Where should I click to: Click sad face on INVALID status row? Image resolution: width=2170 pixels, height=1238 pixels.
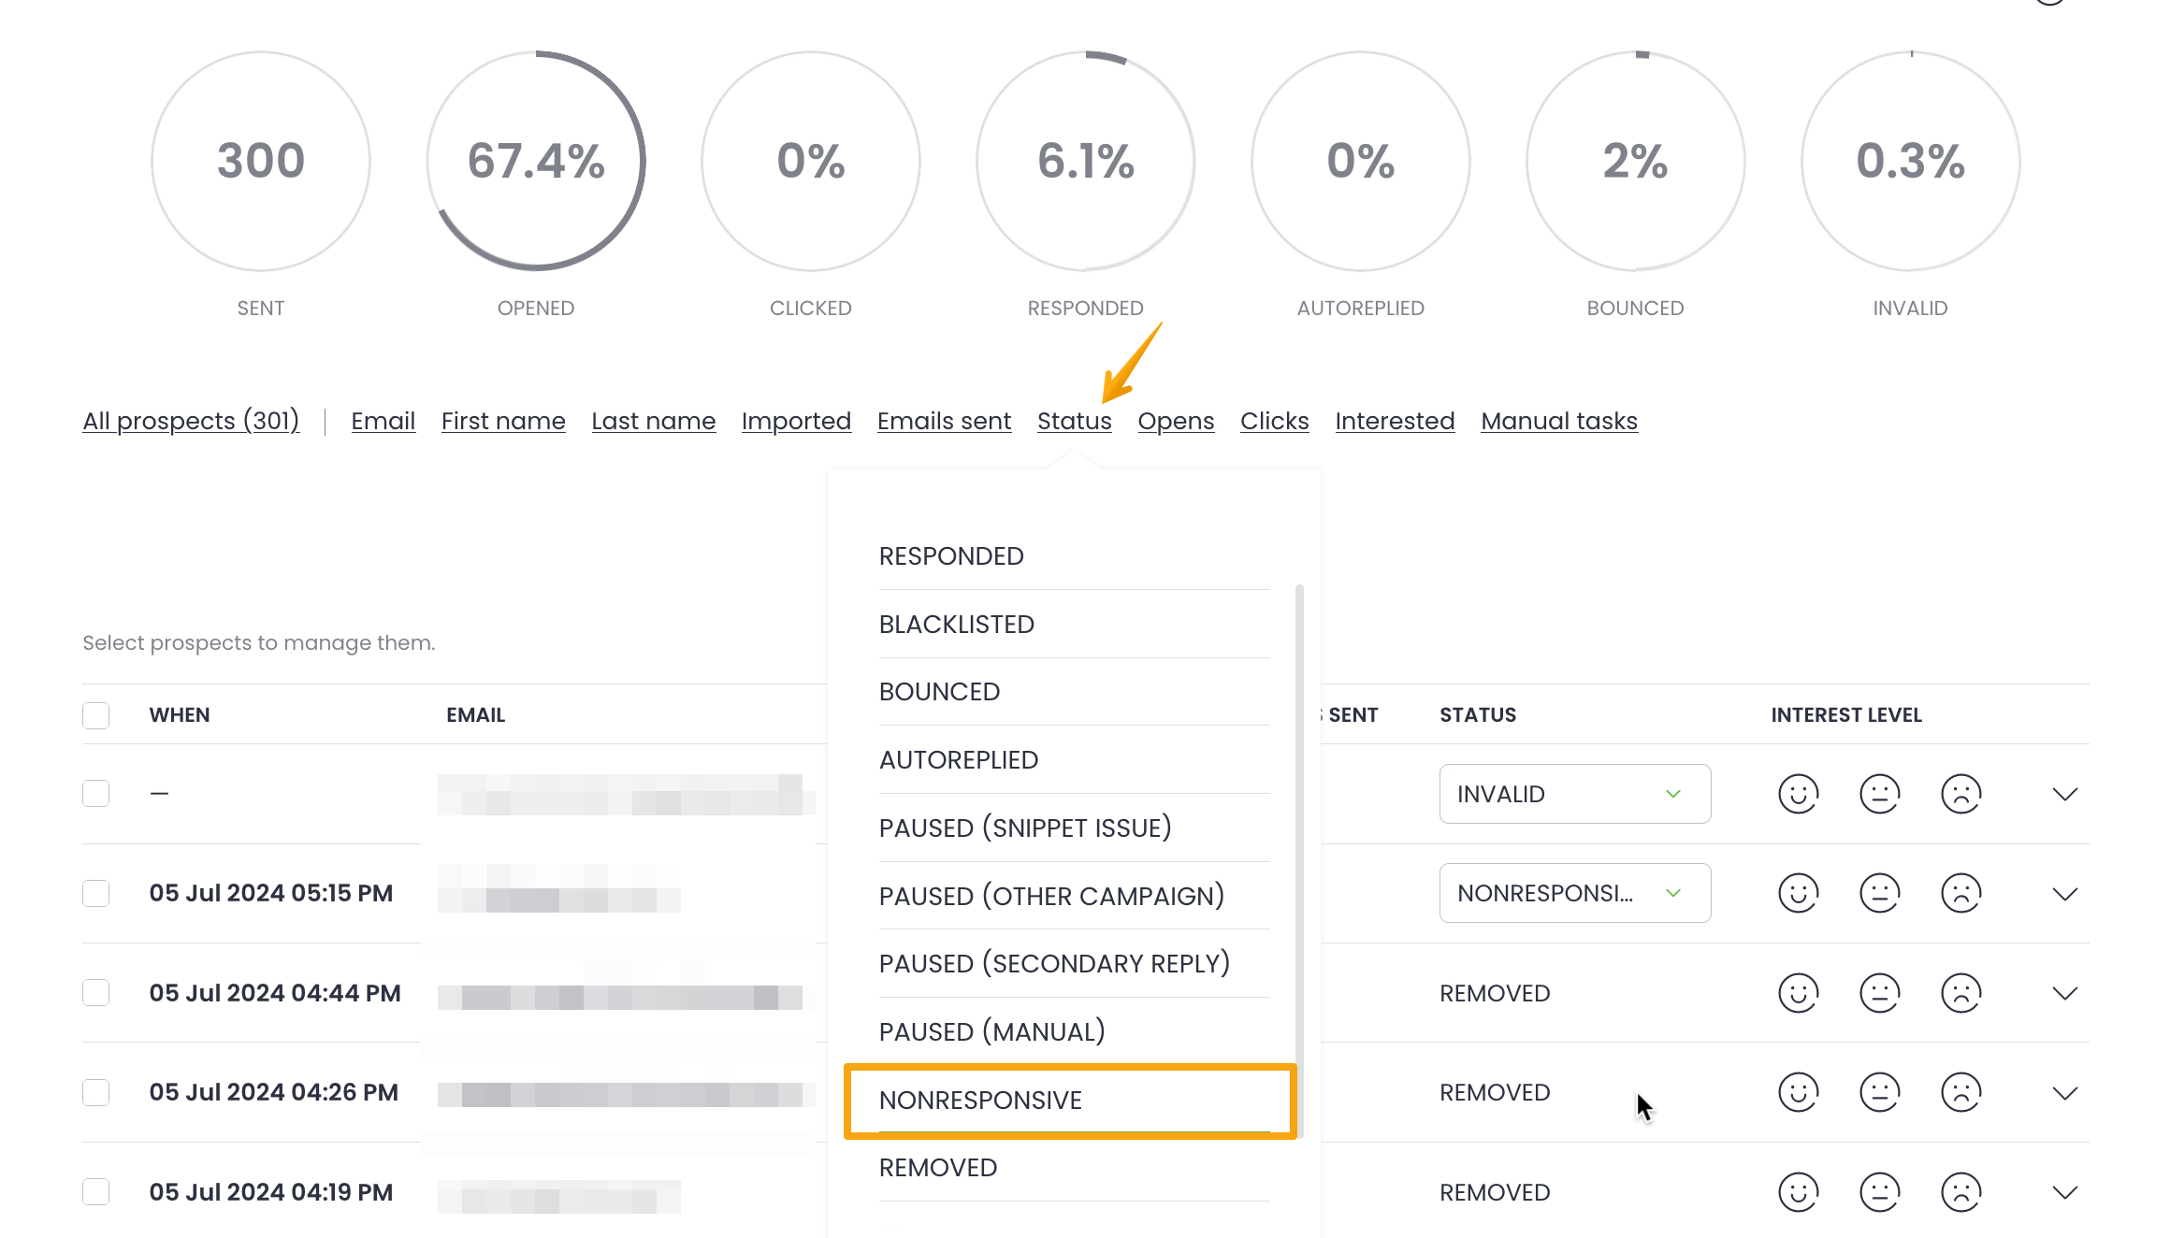coord(1960,794)
